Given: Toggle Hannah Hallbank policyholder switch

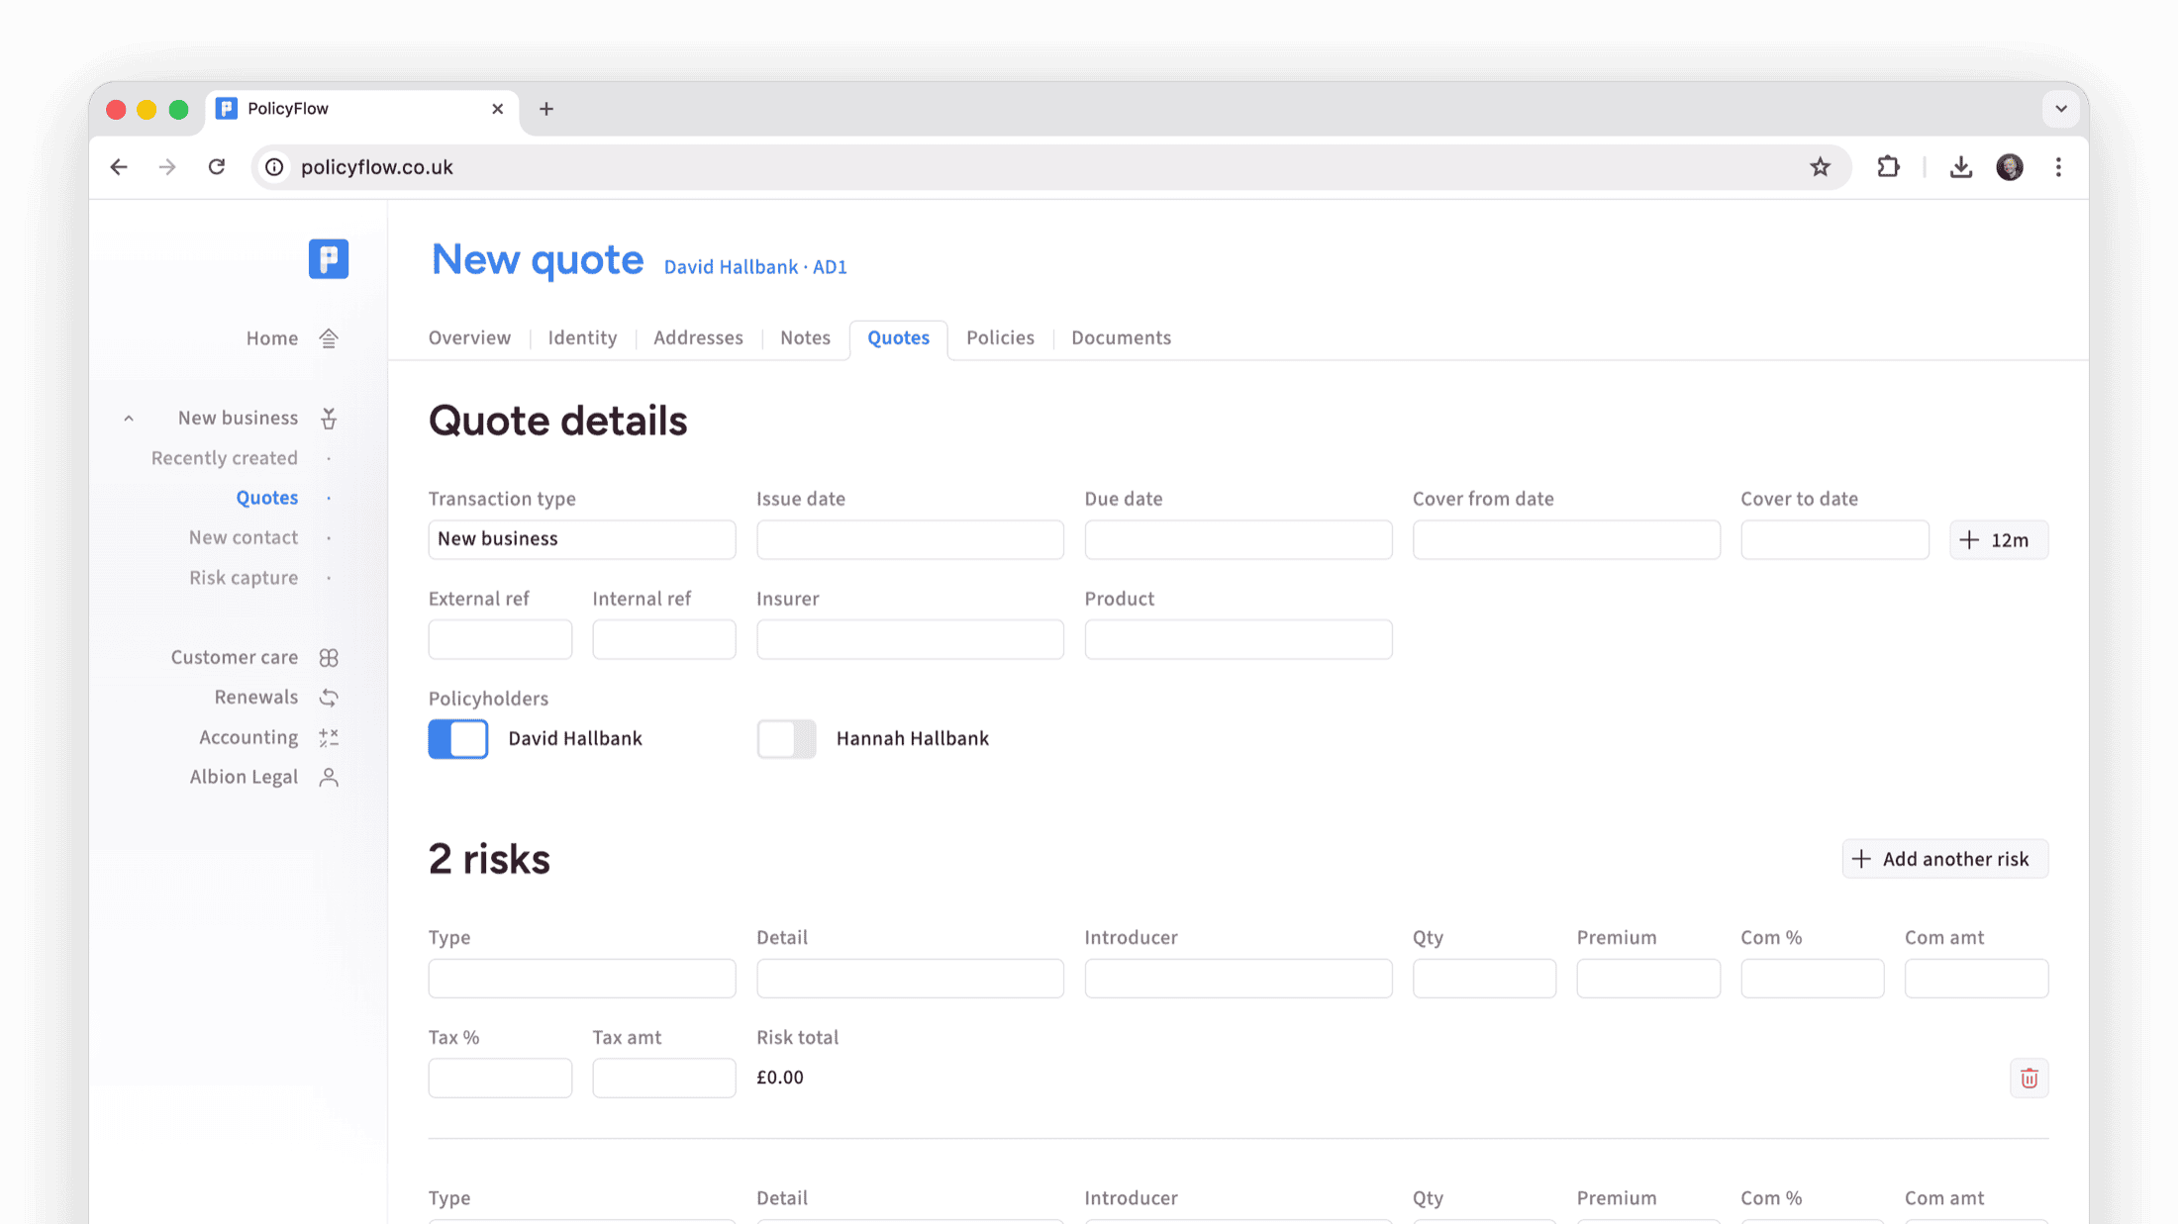Looking at the screenshot, I should click(x=786, y=739).
